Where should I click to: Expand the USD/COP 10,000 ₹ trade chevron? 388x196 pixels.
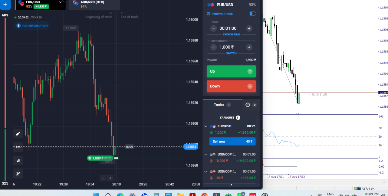(x=206, y=155)
